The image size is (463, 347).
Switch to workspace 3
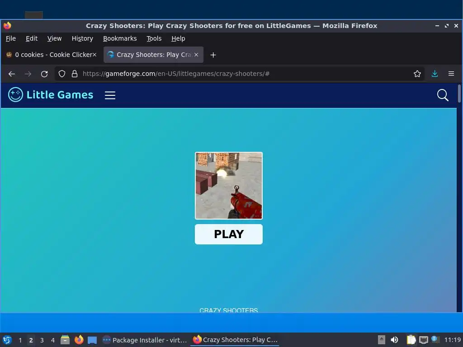tap(42, 340)
